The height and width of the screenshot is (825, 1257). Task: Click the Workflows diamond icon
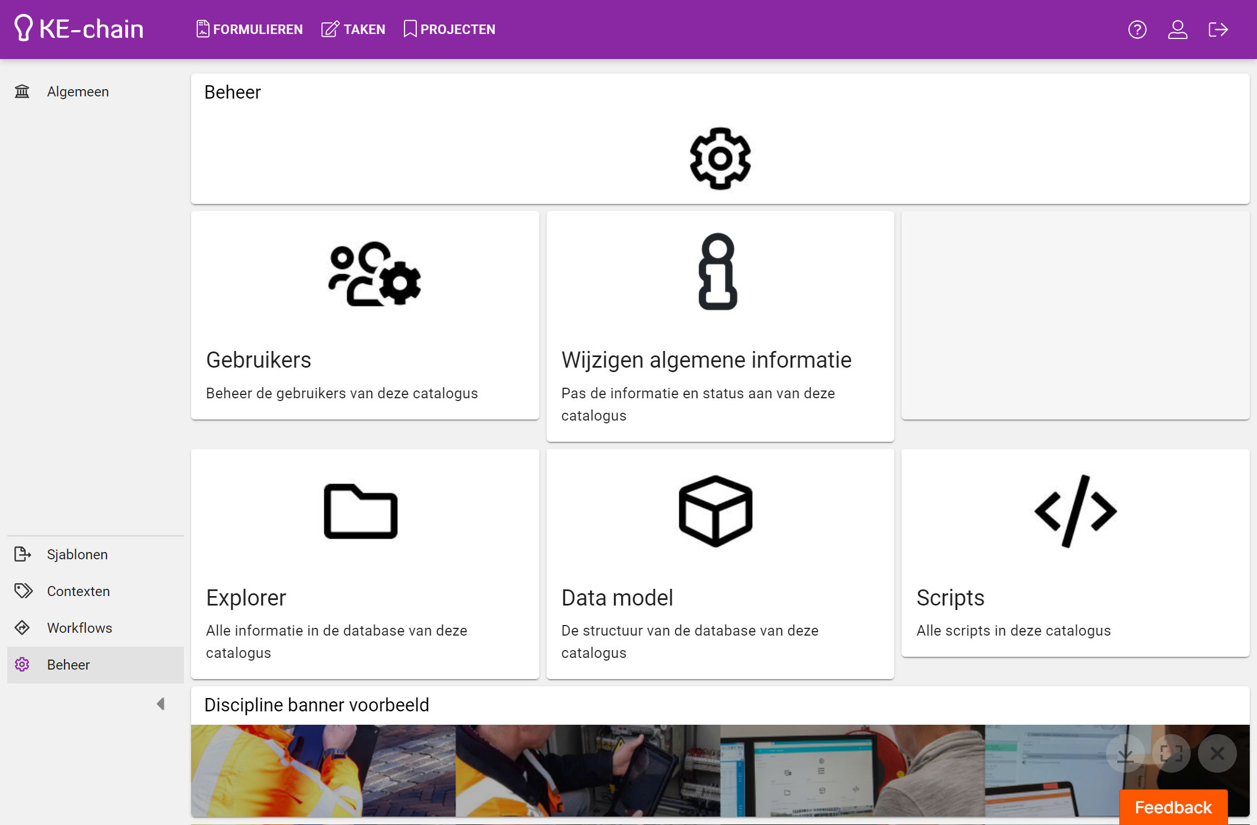coord(22,628)
